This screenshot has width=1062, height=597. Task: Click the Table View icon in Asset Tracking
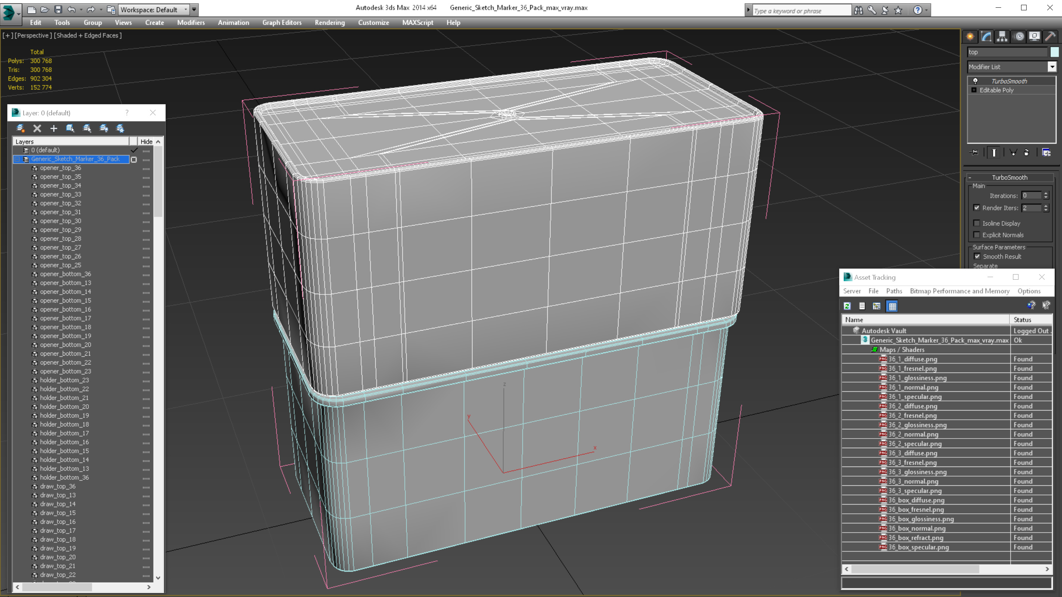pyautogui.click(x=892, y=306)
